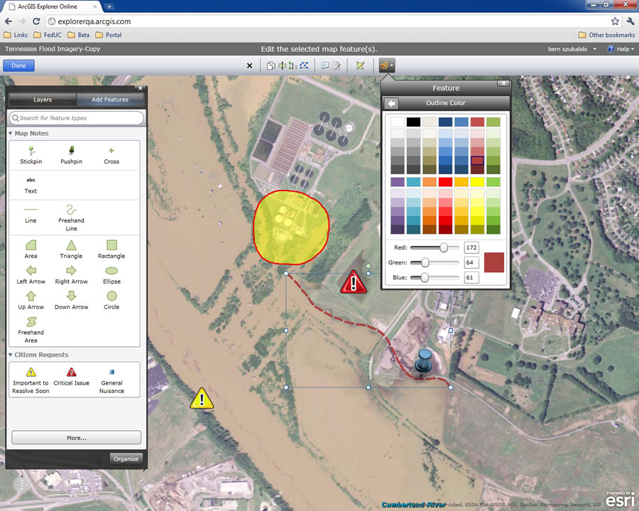Bookmark this page with star icon
Screen dimensions: 639x511
click(x=615, y=21)
